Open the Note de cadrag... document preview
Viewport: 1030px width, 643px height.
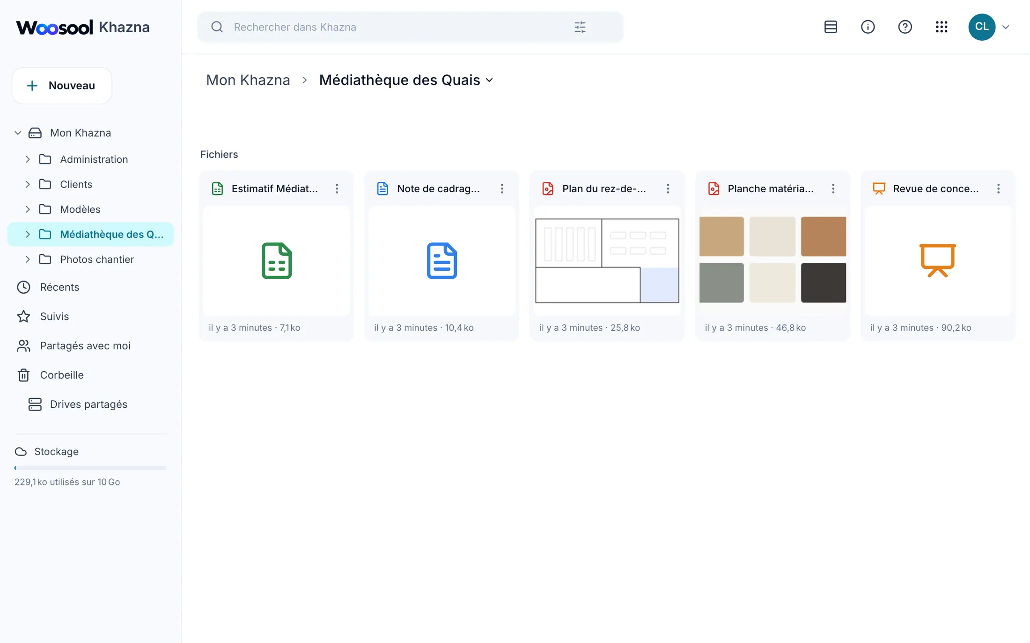pyautogui.click(x=441, y=260)
